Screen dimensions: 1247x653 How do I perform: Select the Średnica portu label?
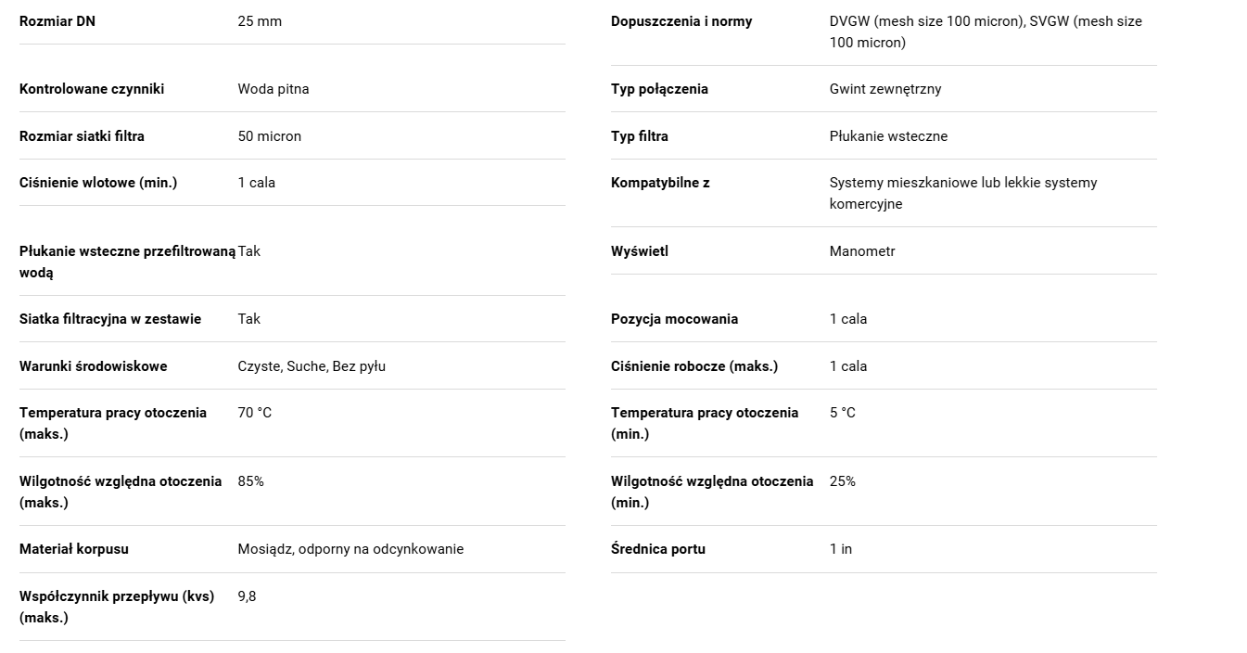point(658,549)
